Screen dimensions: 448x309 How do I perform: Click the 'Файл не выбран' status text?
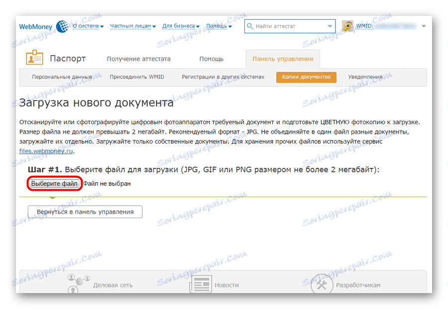pos(107,184)
